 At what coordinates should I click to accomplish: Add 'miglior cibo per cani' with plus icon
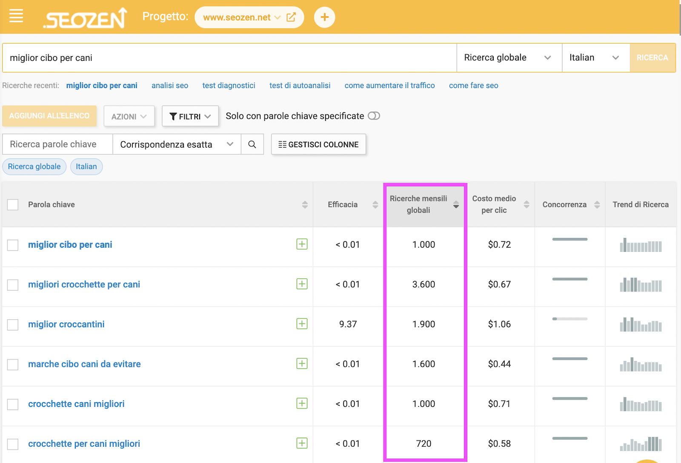click(x=302, y=244)
